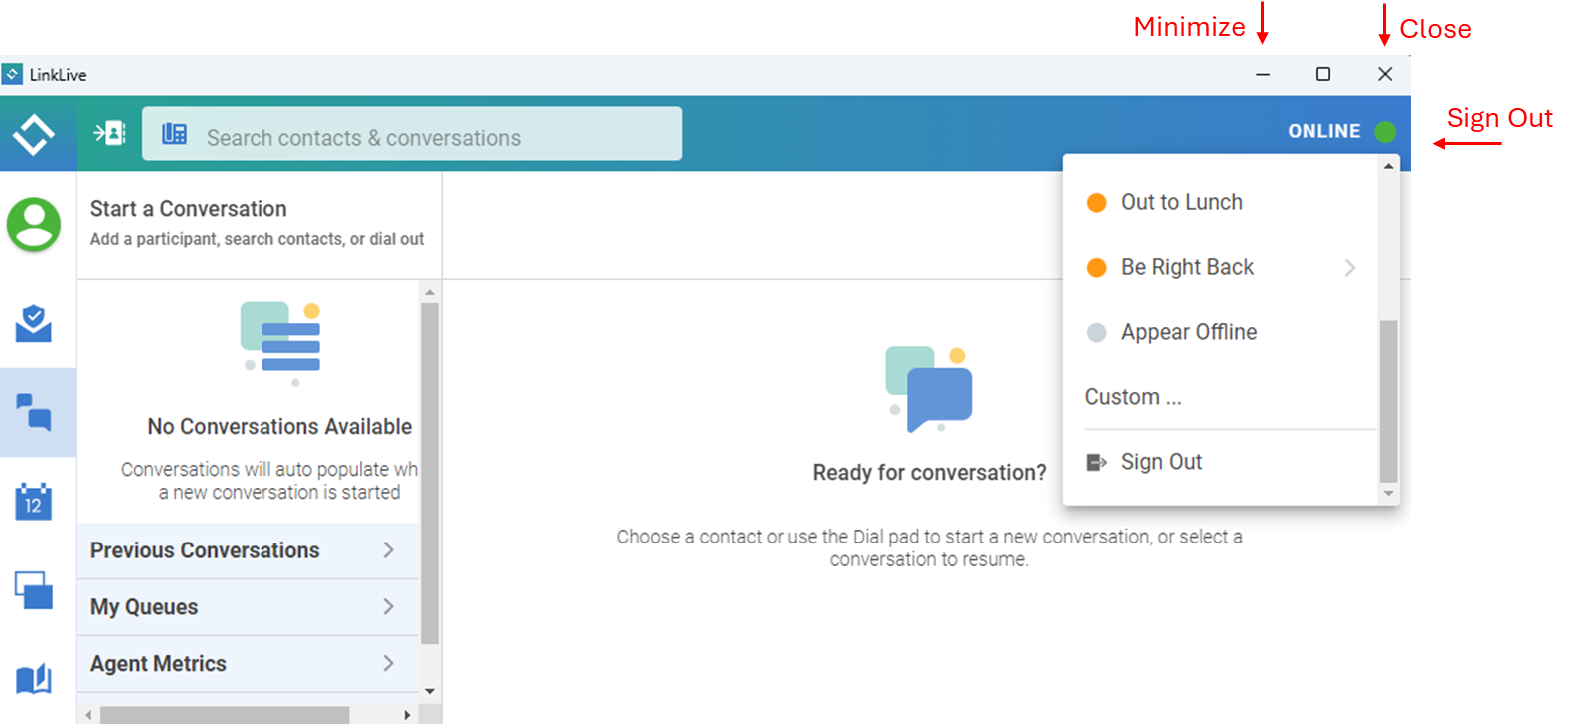Click the screen share icon in sidebar

(34, 590)
